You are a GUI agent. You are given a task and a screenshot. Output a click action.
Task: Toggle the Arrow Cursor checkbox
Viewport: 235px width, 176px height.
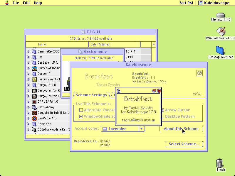point(163,110)
